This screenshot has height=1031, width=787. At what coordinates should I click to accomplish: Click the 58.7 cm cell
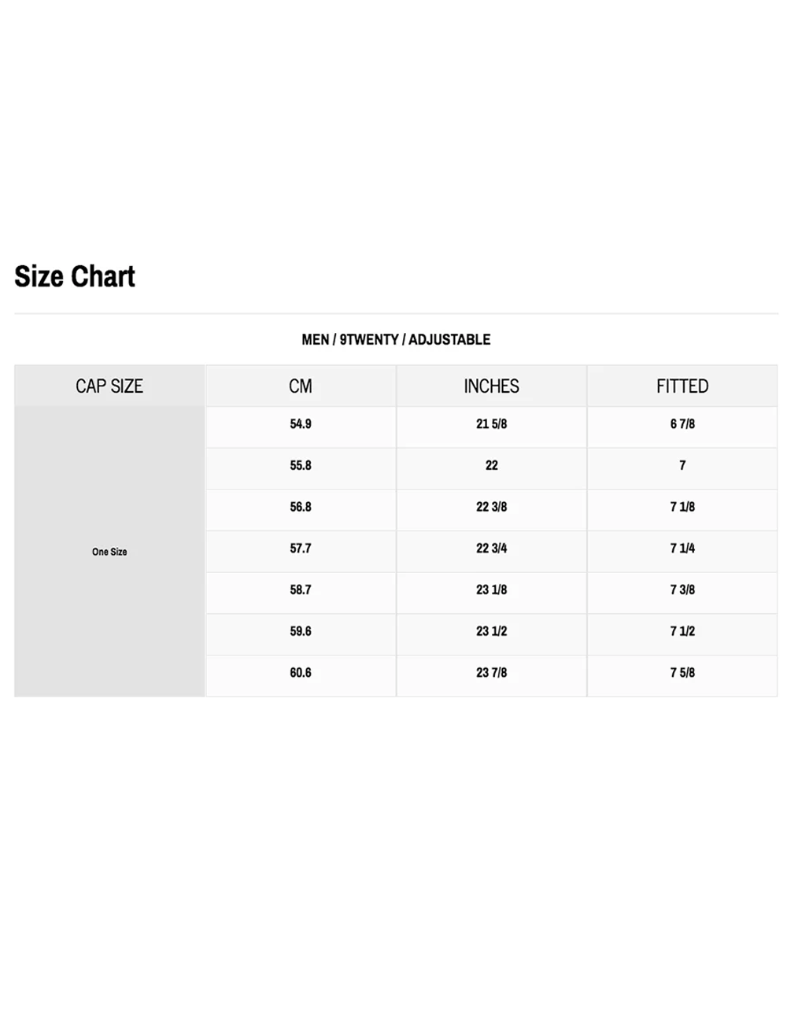301,589
